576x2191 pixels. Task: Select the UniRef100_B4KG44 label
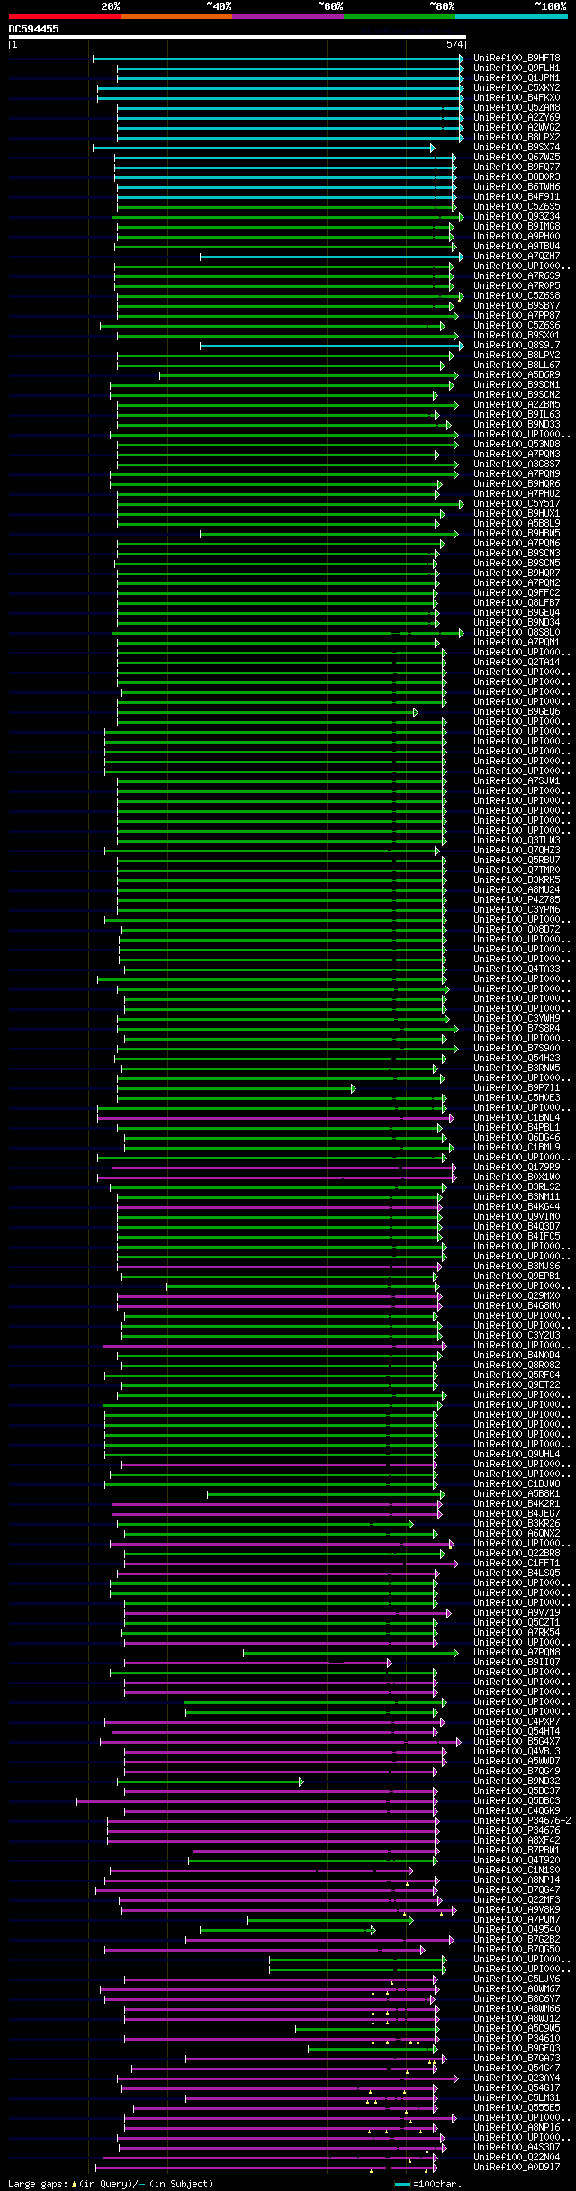pos(517,1207)
